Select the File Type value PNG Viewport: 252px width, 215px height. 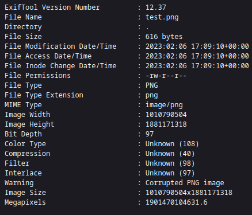[x=152, y=85]
